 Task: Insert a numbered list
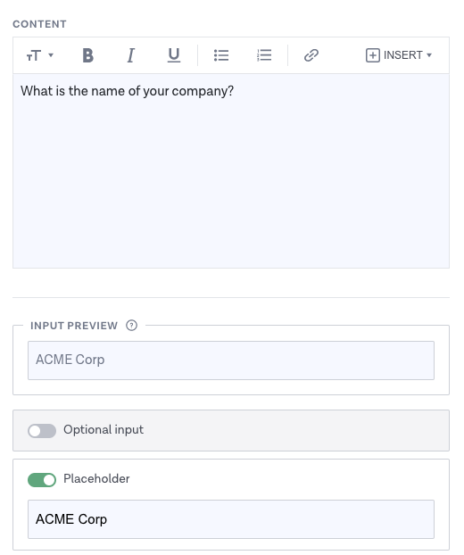tap(264, 55)
